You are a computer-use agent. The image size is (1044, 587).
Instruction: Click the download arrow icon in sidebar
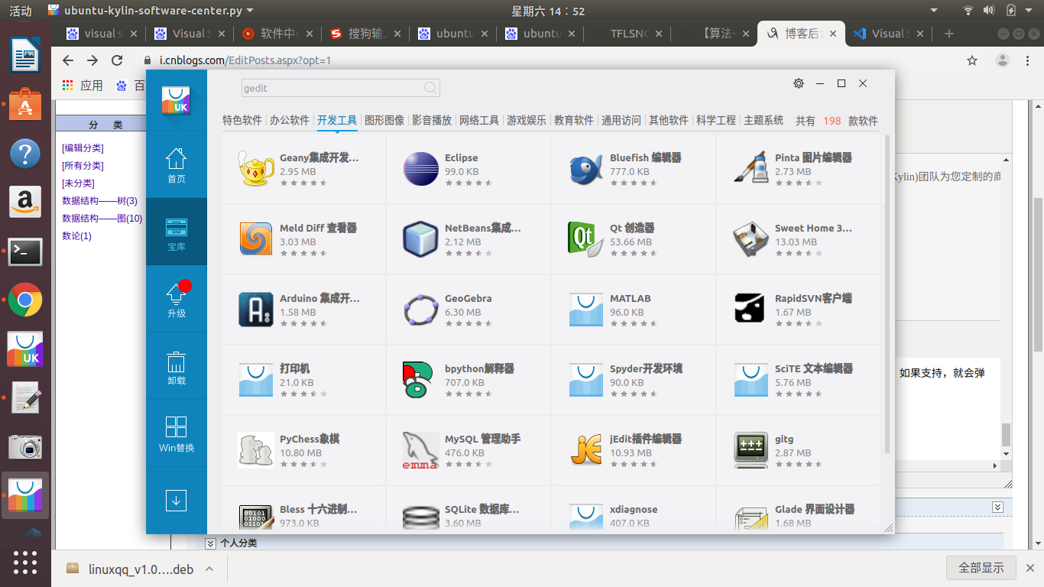(177, 501)
